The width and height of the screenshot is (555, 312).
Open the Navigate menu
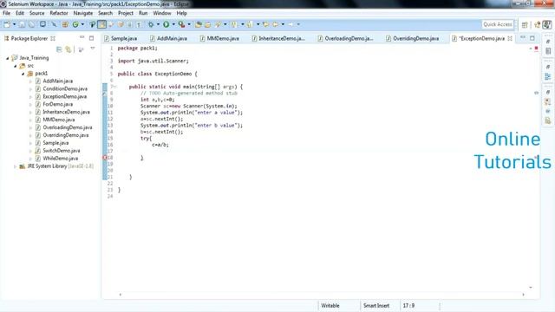tap(83, 13)
